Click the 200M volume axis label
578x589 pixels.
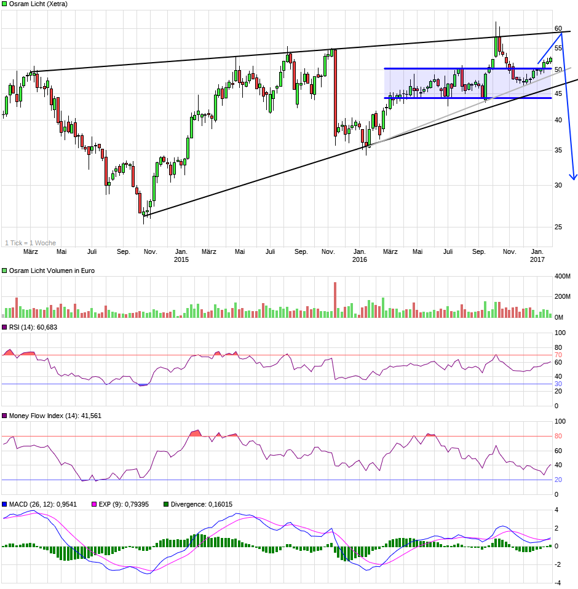point(563,296)
